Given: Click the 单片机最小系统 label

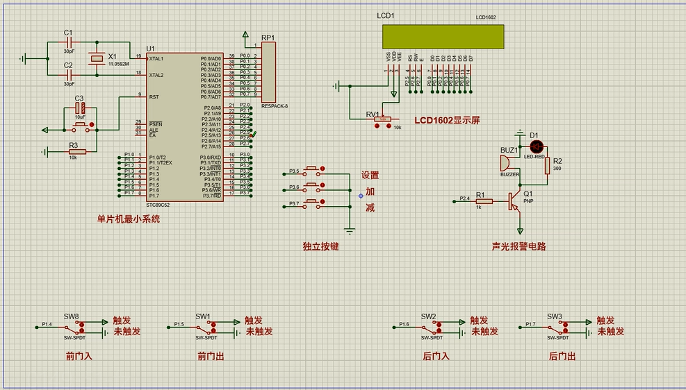Looking at the screenshot, I should pos(128,219).
